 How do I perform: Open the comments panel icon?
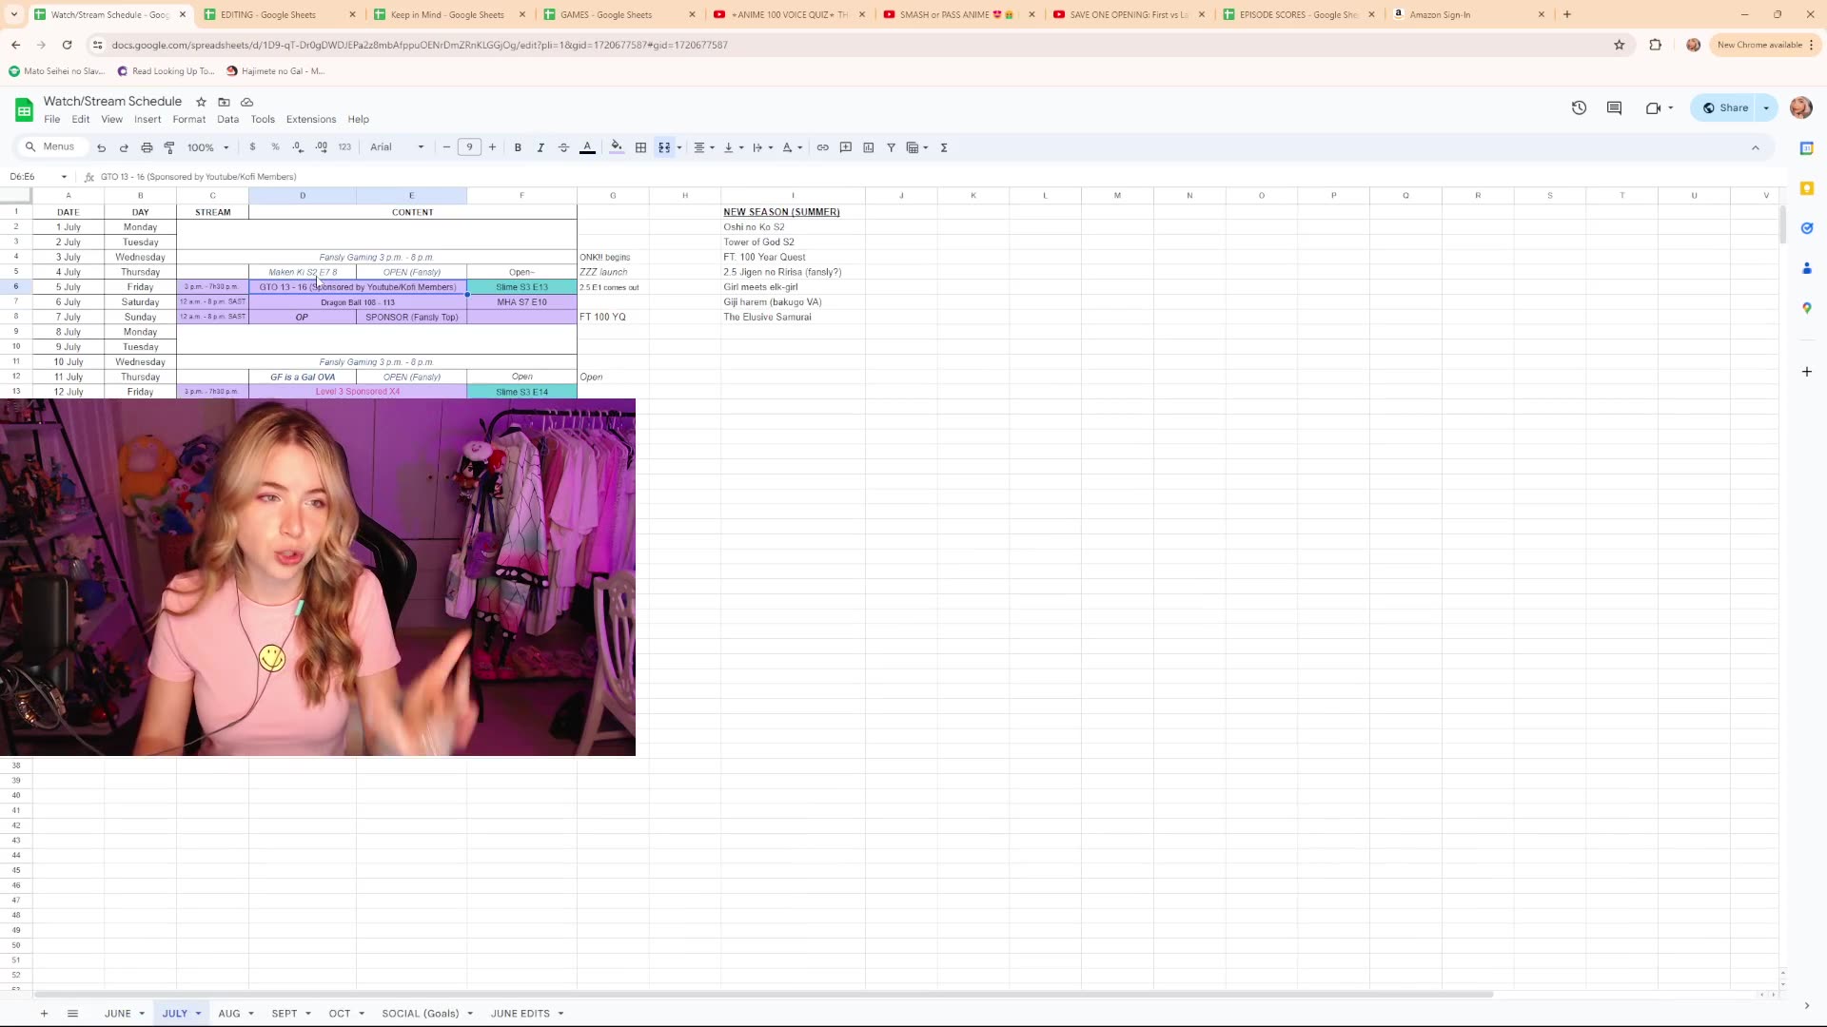point(1614,107)
